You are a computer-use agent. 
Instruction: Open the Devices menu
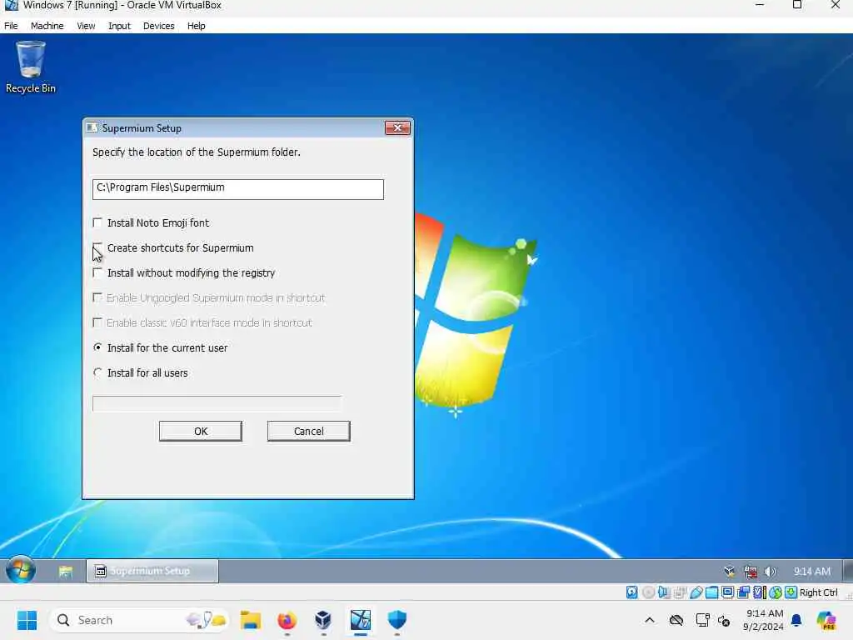(x=158, y=26)
